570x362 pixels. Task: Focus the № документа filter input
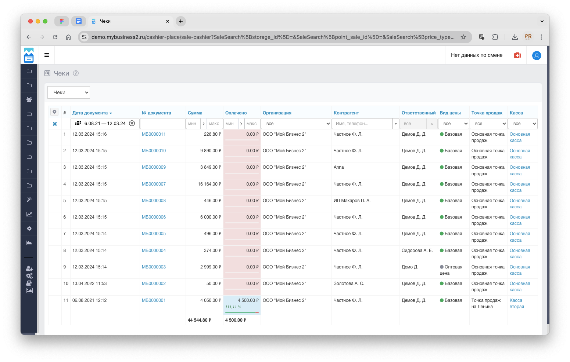(x=163, y=124)
